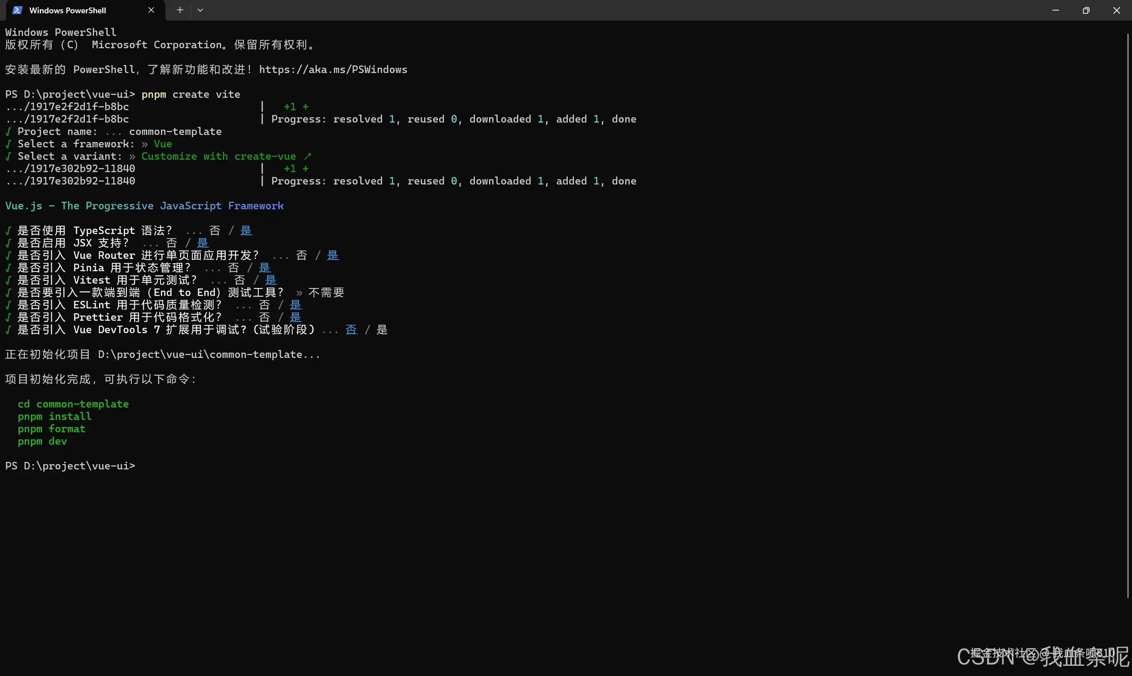This screenshot has height=676, width=1132.
Task: Click the 'cd common-template' command
Action: coord(73,404)
